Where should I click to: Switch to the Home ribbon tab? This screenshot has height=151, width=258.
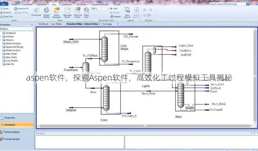tap(14, 4)
